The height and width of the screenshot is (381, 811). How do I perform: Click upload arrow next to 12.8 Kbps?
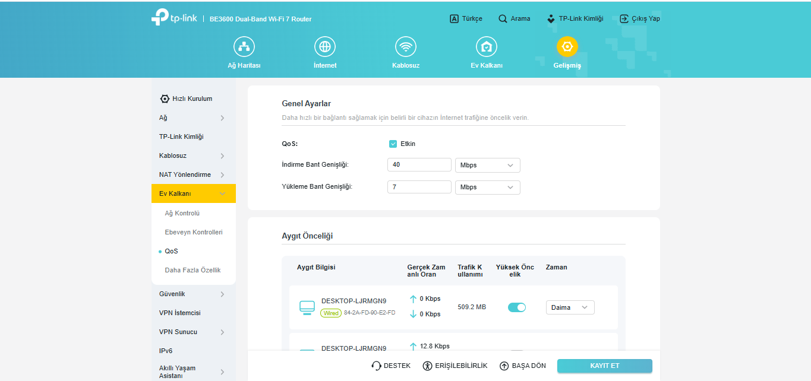[x=413, y=346]
